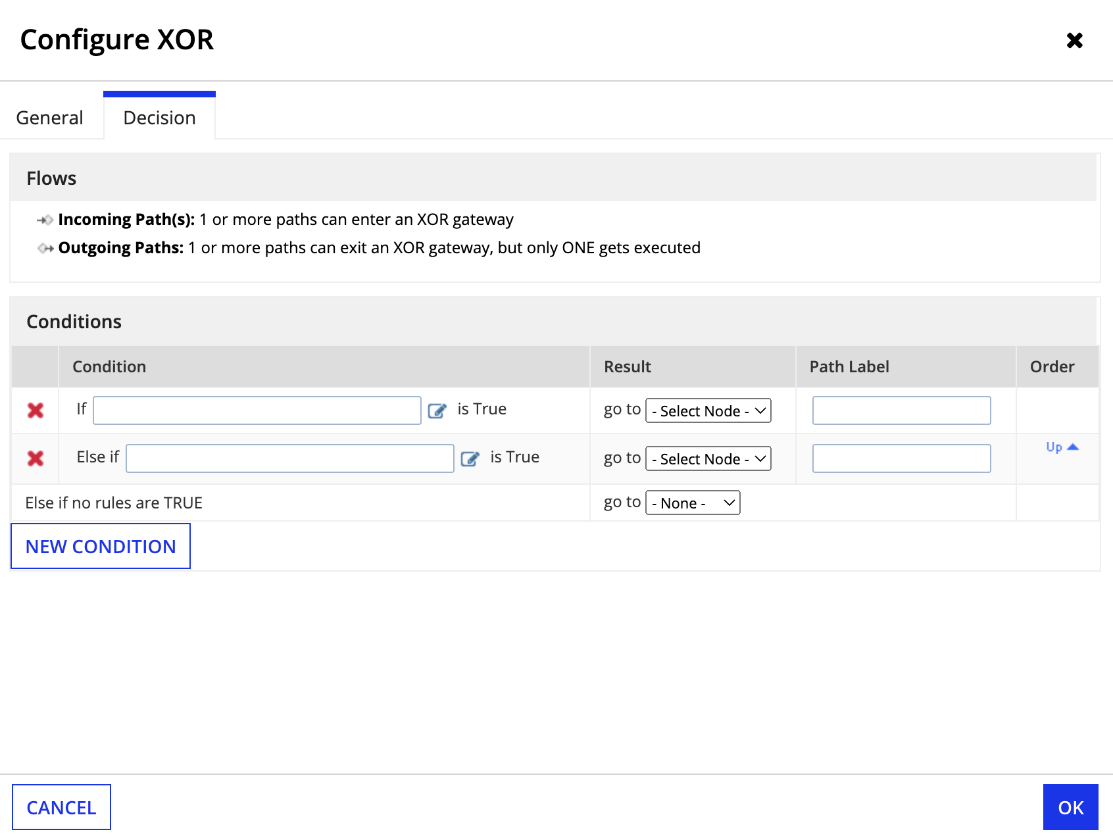Click the Conditions section heading
The width and height of the screenshot is (1113, 838).
pyautogui.click(x=74, y=322)
